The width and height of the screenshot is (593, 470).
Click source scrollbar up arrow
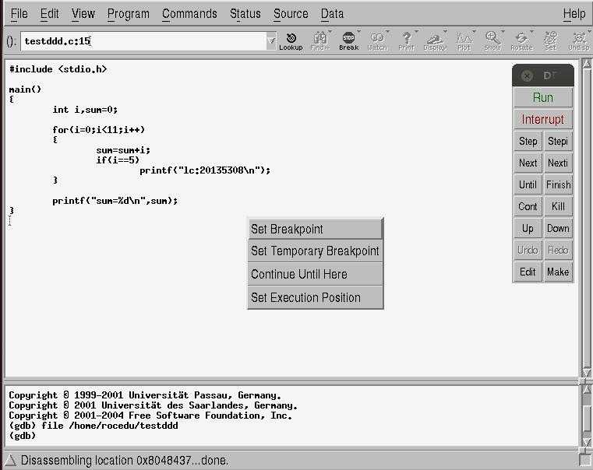tap(587, 64)
